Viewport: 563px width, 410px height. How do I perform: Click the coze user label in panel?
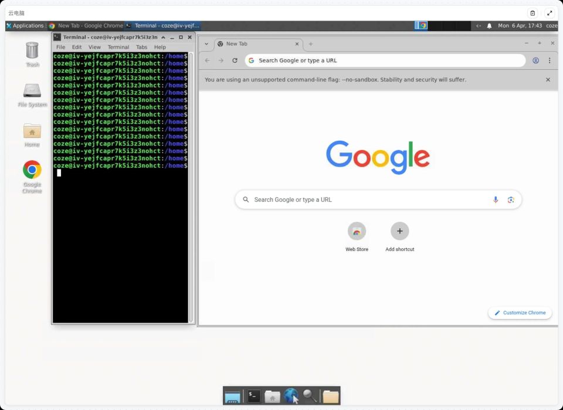click(551, 26)
